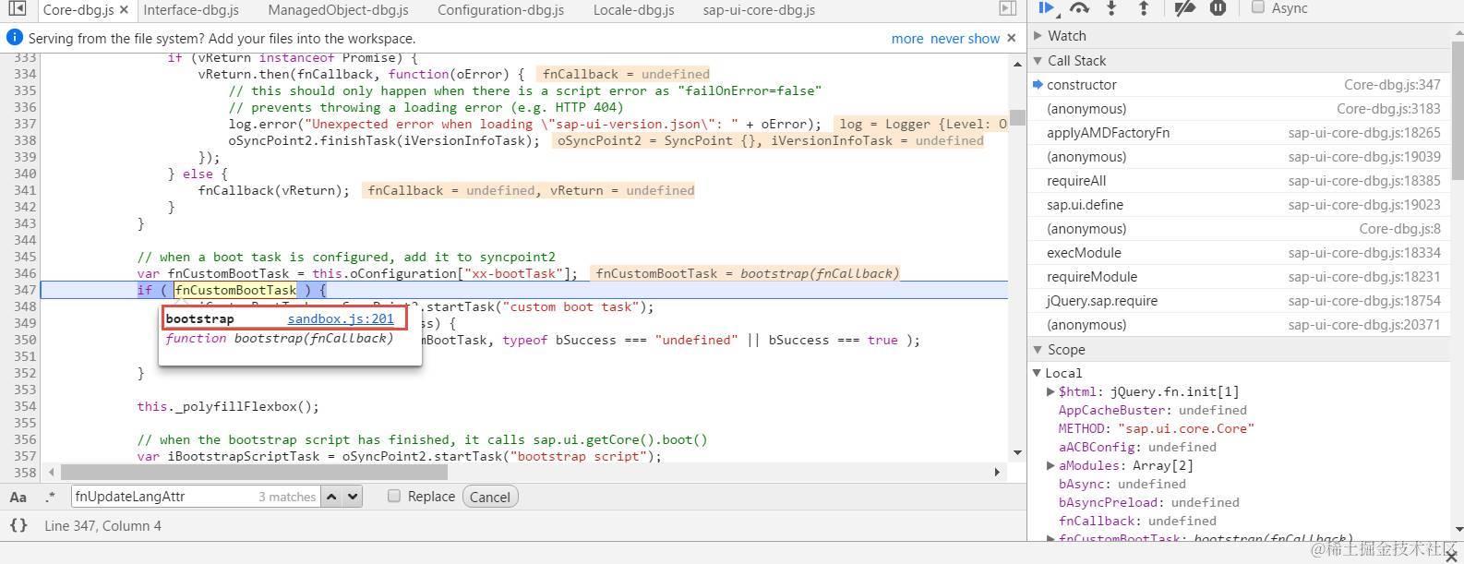Open the Locale-dbg.js tab
Viewport: 1464px width, 564px height.
pos(633,10)
